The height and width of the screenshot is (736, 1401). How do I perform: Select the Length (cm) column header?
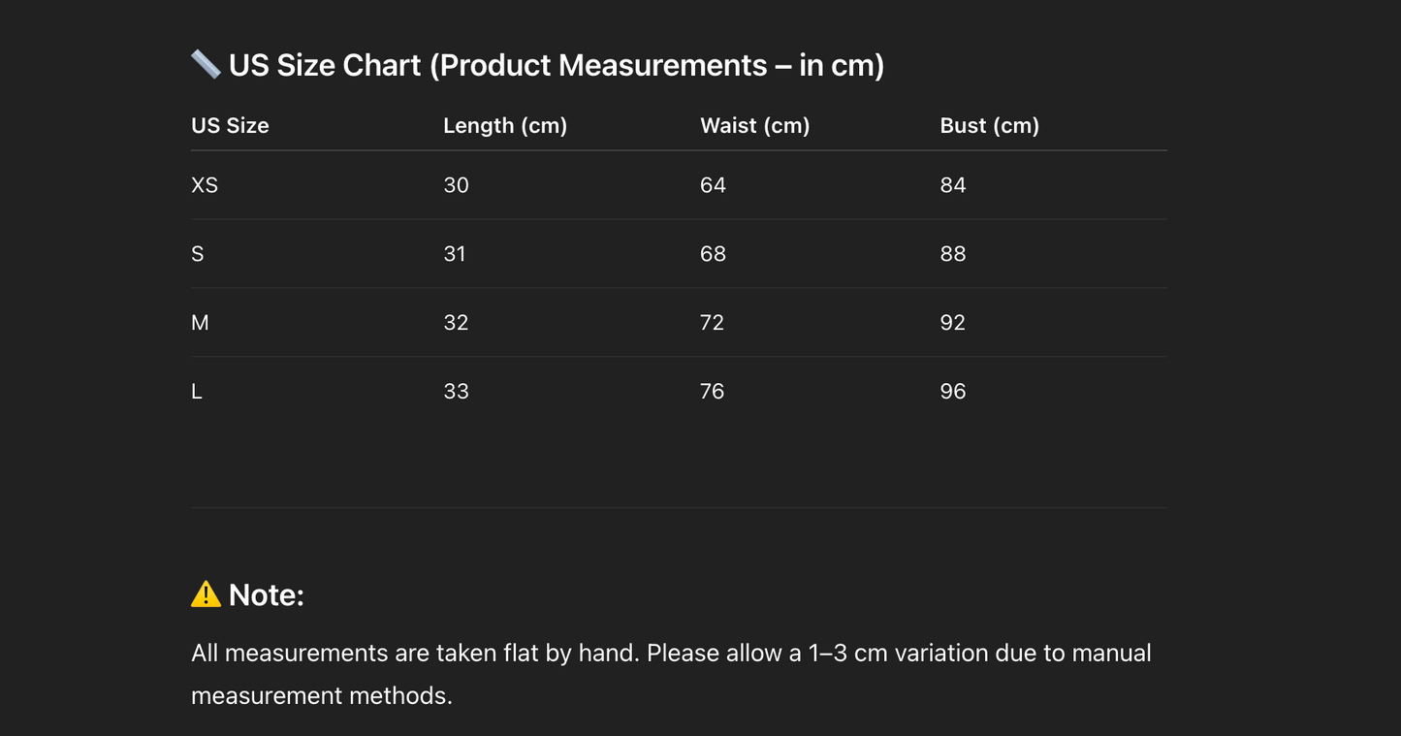[505, 125]
